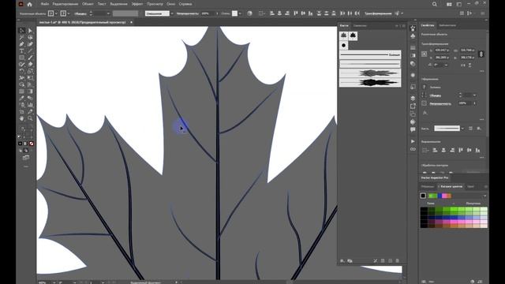Open the Layers panel icon in dock
Viewport: 505px width, 284px height.
point(413,98)
